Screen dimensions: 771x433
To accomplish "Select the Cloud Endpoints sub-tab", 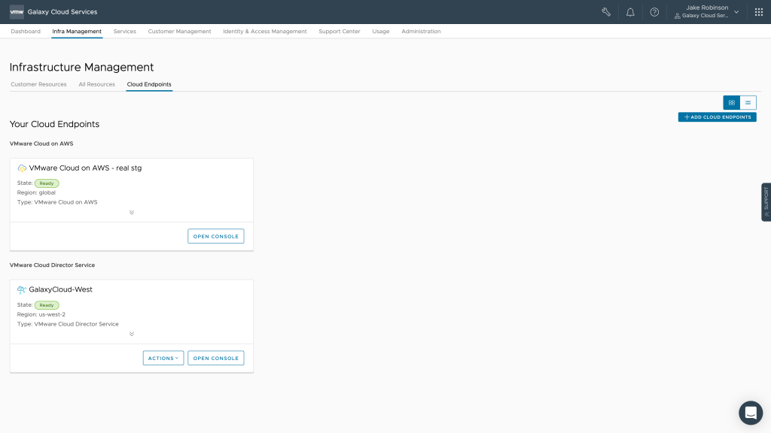I will click(149, 84).
